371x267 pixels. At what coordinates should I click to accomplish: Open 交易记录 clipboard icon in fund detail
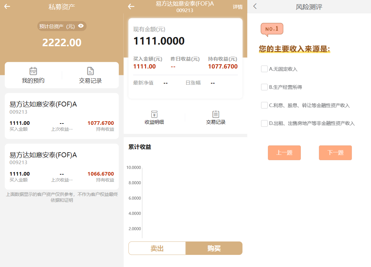216,114
